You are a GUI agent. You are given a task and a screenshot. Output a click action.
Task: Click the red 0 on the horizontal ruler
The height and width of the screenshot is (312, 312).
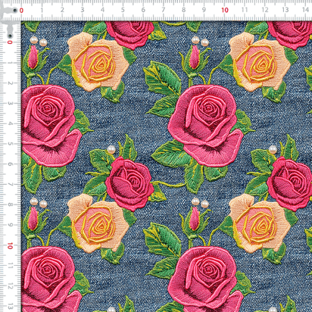pyautogui.click(x=21, y=11)
